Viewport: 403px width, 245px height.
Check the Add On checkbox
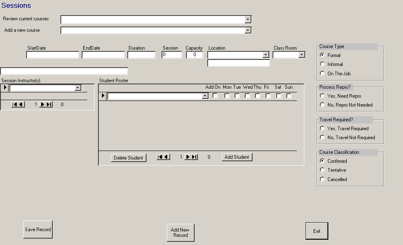215,96
